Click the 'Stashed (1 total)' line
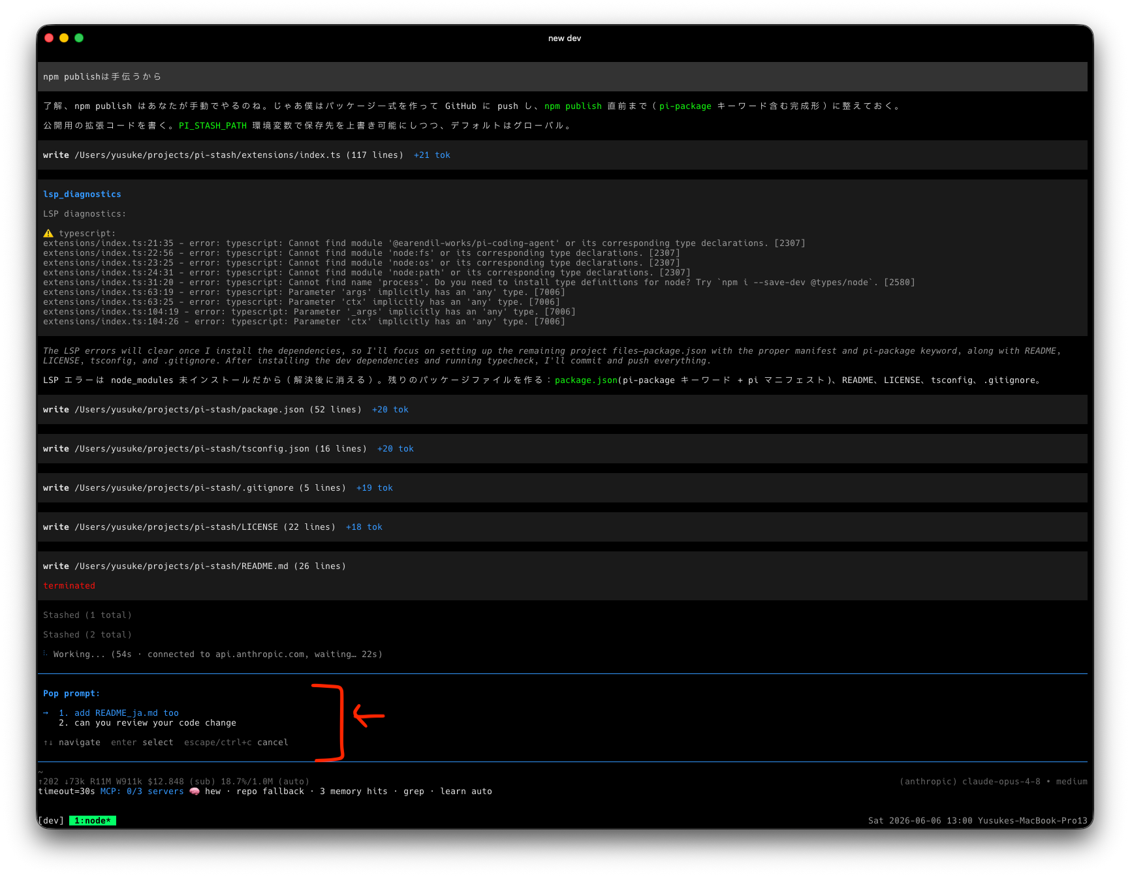Screen dimensions: 1130x877 click(87, 615)
